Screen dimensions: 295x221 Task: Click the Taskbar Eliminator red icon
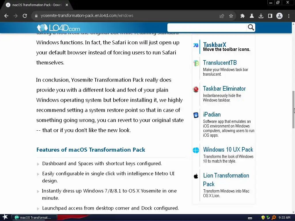[x=196, y=89]
